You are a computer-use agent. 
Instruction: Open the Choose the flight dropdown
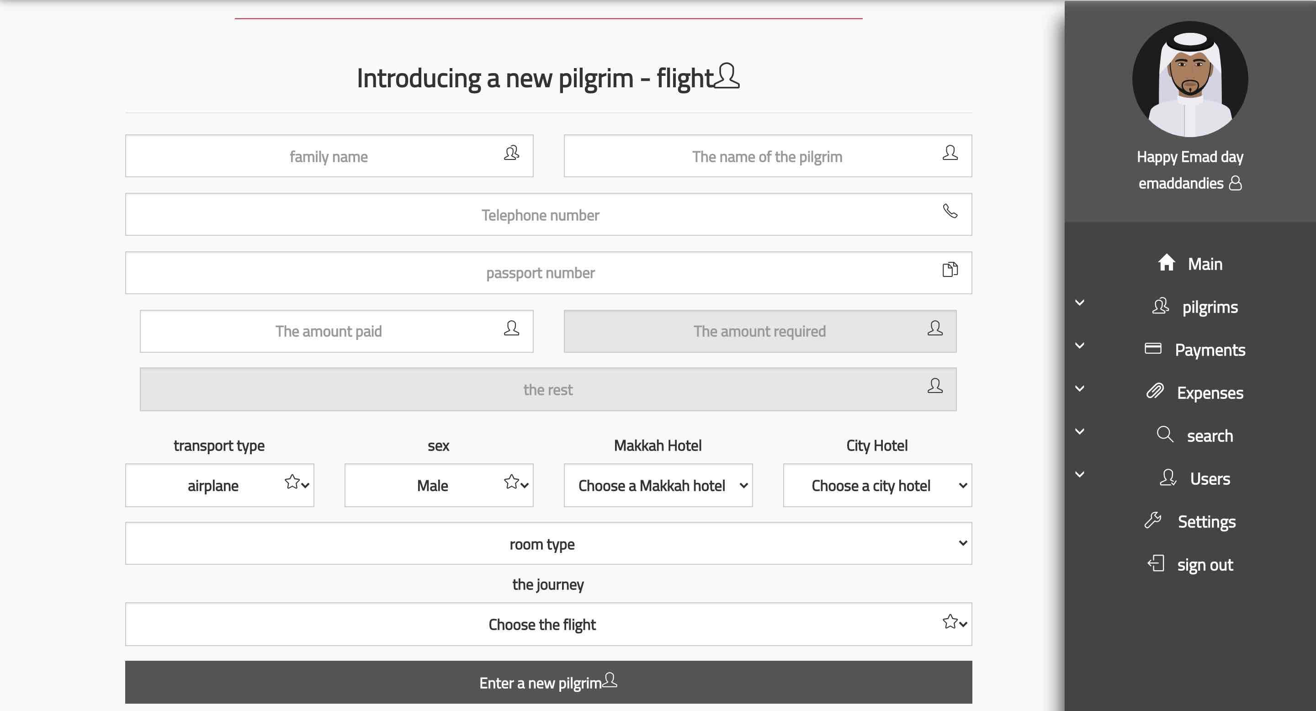[548, 624]
